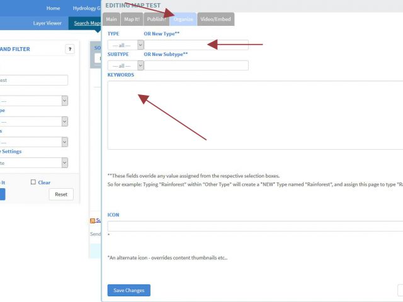403x302 pixels.
Task: Open the Video/Embed tab
Action: tap(215, 20)
